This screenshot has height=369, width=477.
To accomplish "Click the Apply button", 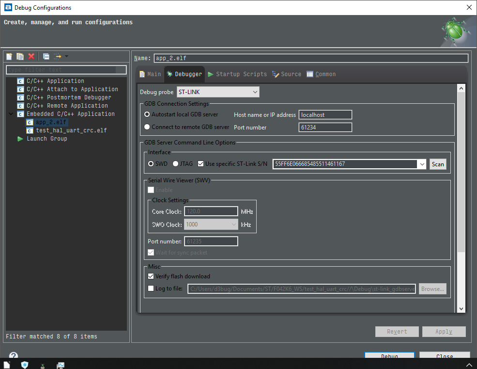I will [444, 332].
